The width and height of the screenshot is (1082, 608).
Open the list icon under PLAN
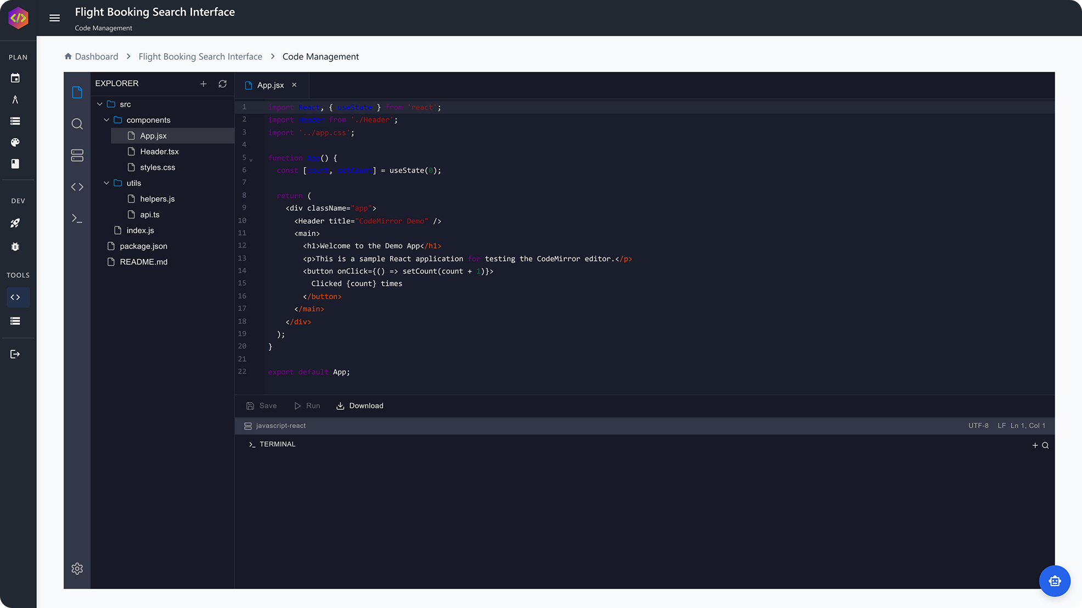point(15,121)
